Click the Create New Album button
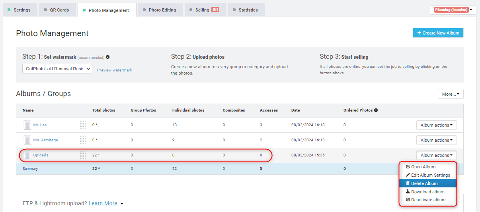480x212 pixels. pos(438,33)
